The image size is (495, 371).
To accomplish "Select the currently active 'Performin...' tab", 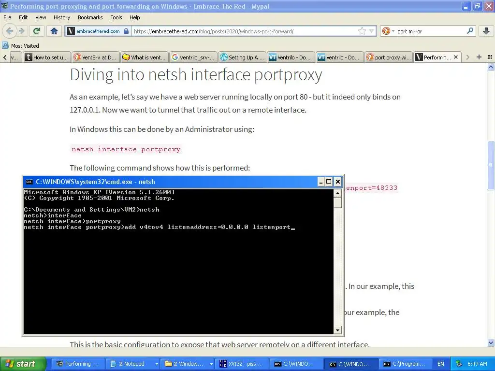I will tap(437, 57).
